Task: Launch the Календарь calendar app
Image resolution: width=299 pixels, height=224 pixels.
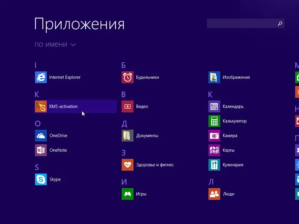Action: click(230, 106)
